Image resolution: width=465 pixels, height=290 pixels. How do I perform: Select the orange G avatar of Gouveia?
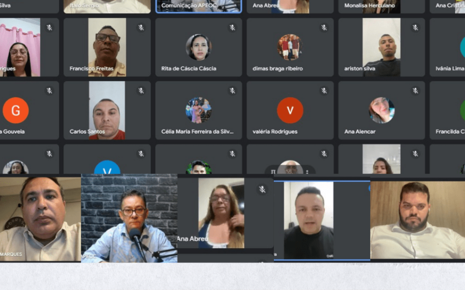(16, 110)
